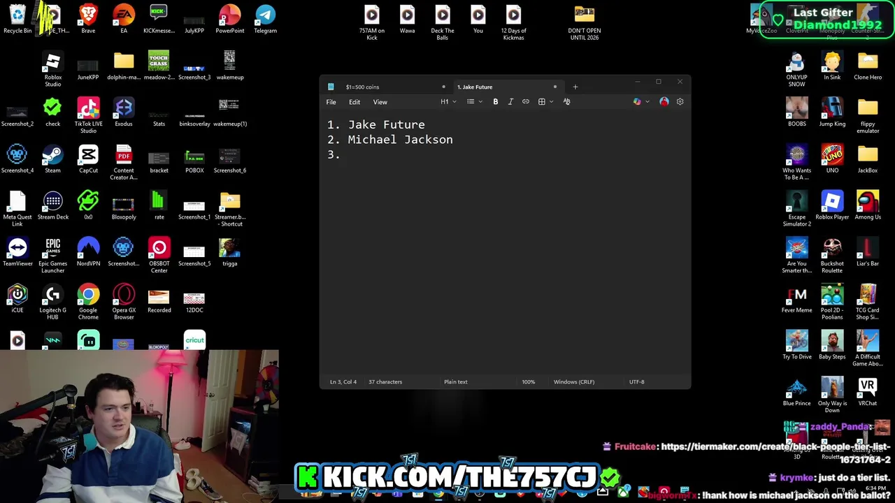895x503 pixels.
Task: Select the Wawa video file icon
Action: click(x=407, y=20)
